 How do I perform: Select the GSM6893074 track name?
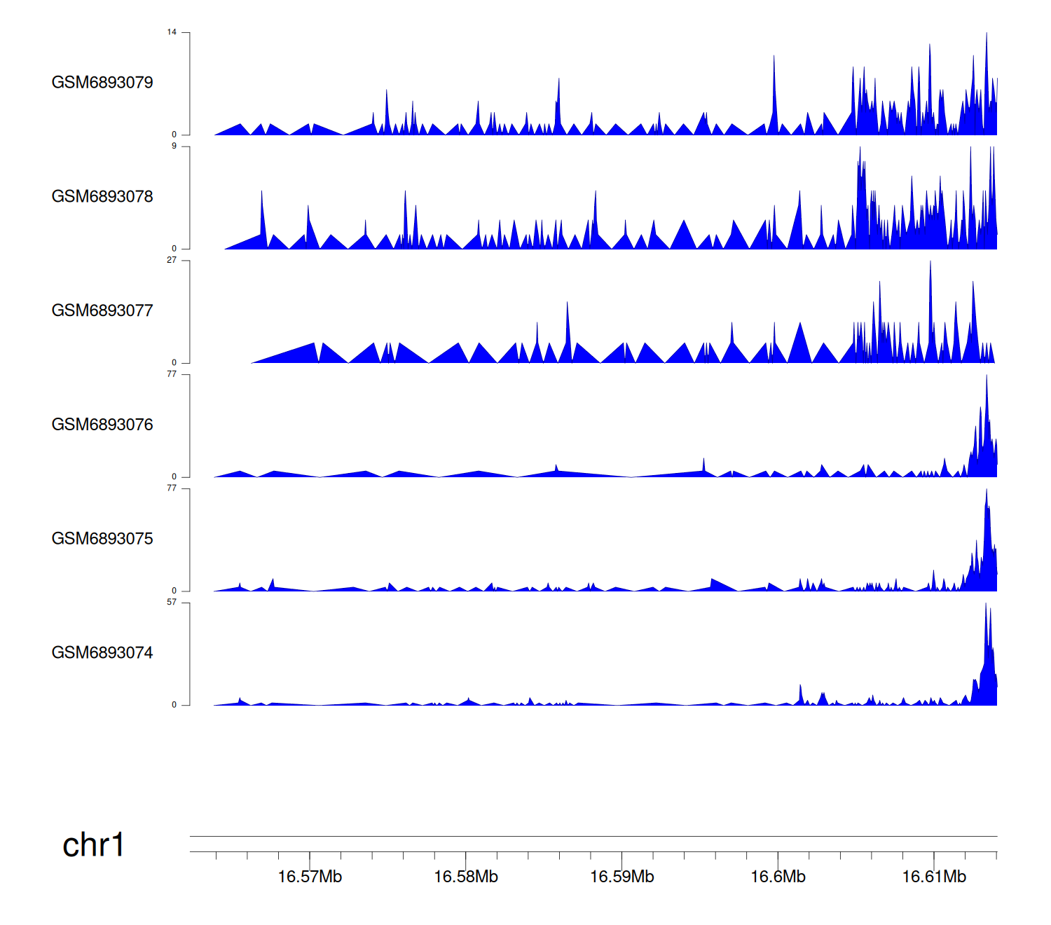102,653
